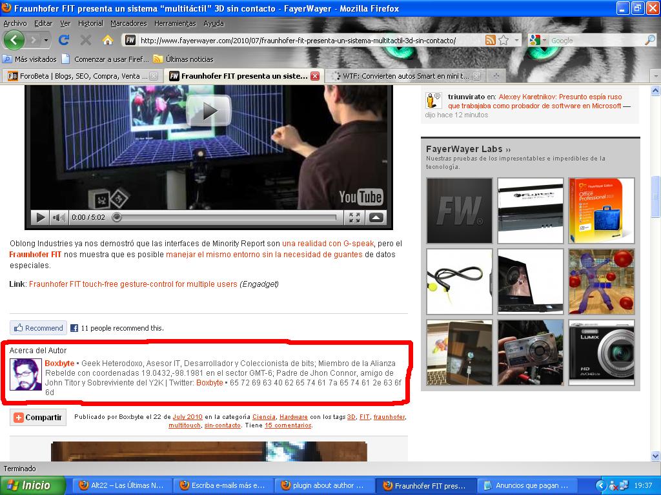Open the earphones thumbnail in Labs
The width and height of the screenshot is (661, 495).
(x=460, y=282)
